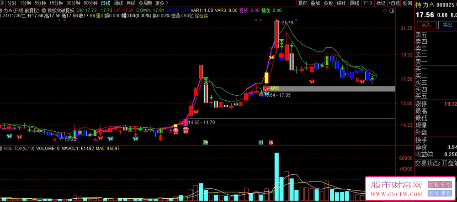This screenshot has width=457, height=202.
Task: Click the 返回 back button
Action: 407,3
